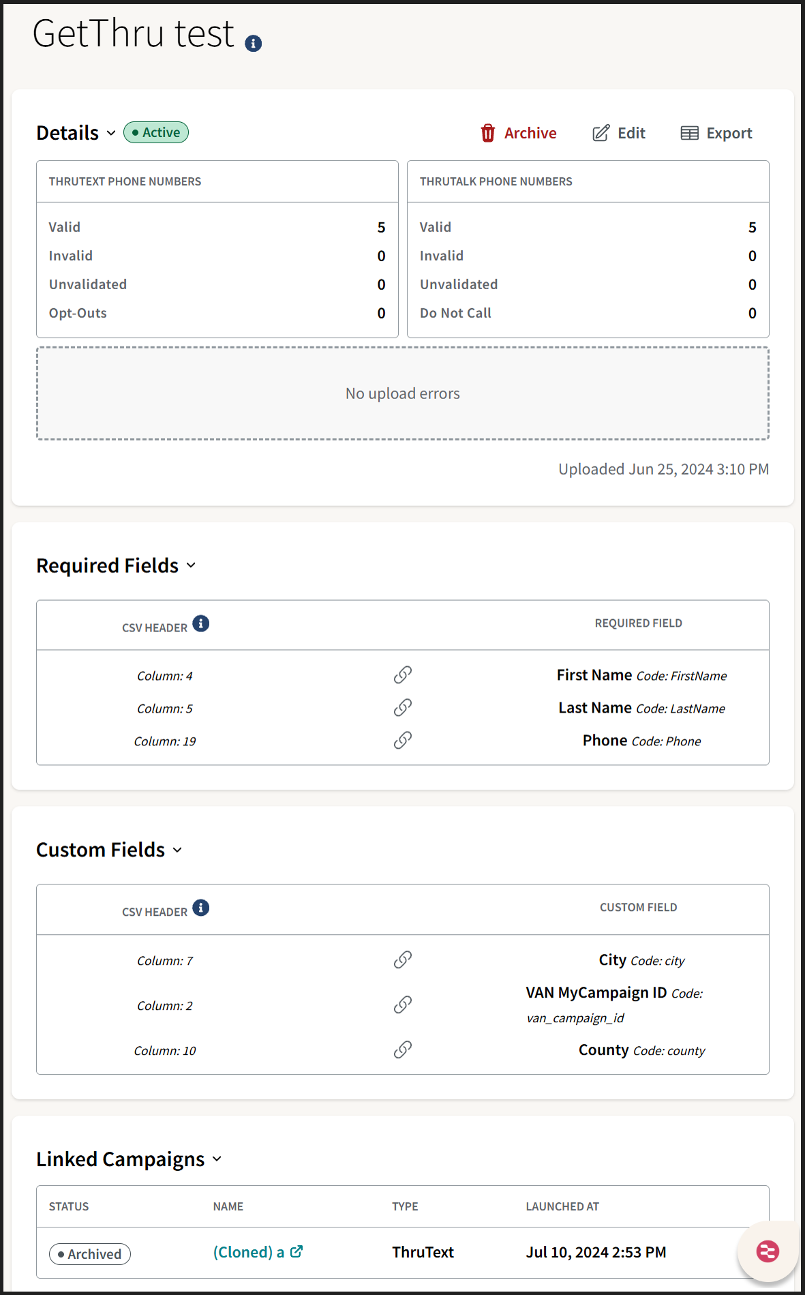
Task: Click Phone Code: Phone field
Action: [x=641, y=741]
